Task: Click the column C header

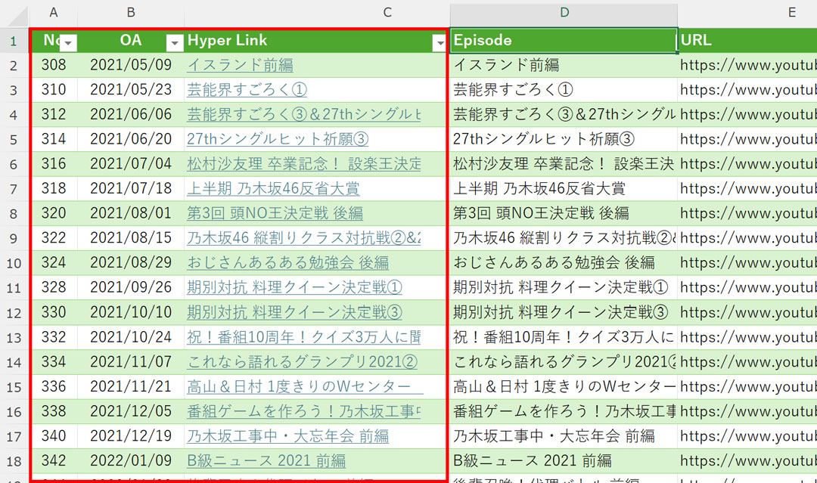Action: pyautogui.click(x=387, y=13)
